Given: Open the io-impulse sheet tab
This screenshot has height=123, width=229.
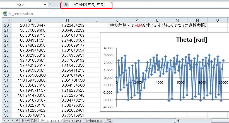Looking at the screenshot, I should coord(94,121).
